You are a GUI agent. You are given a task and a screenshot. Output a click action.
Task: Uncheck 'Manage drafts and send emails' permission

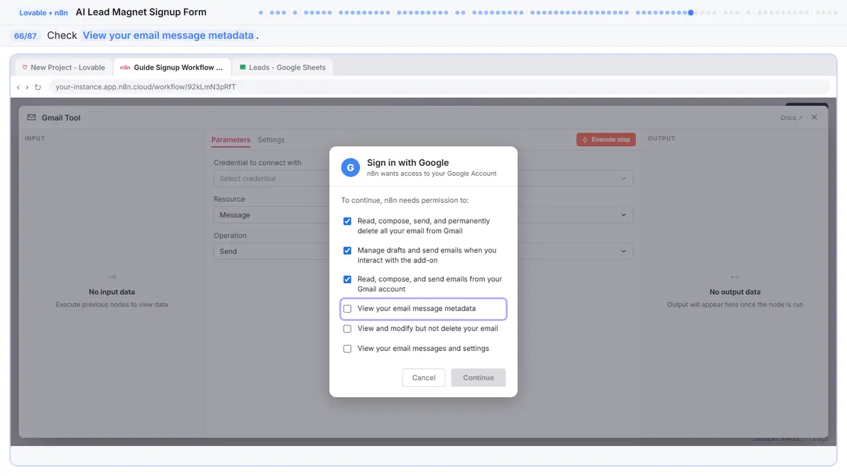click(347, 251)
